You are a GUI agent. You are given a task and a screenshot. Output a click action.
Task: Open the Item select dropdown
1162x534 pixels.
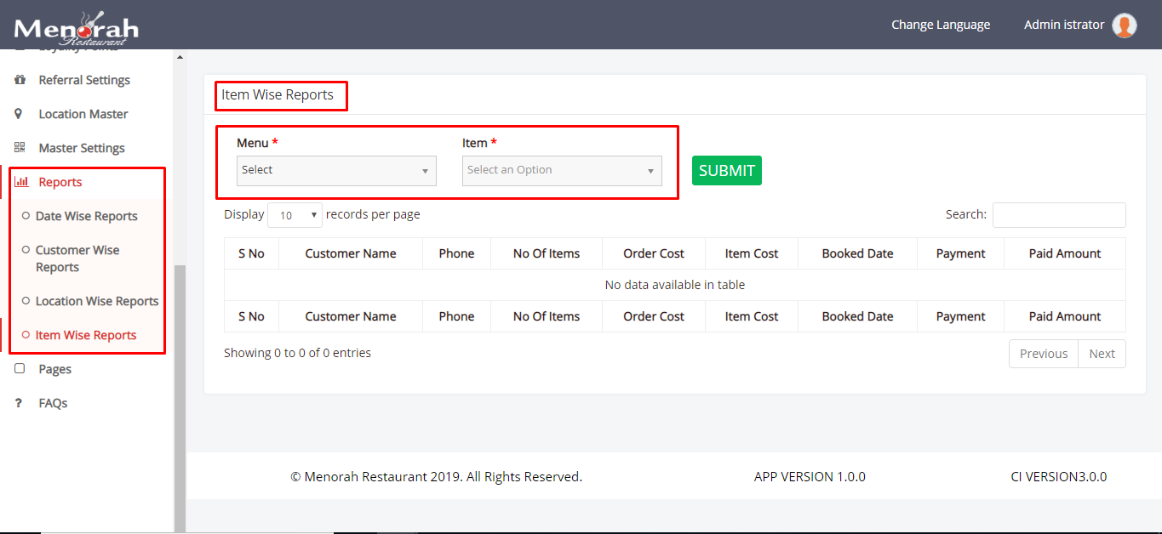click(562, 170)
